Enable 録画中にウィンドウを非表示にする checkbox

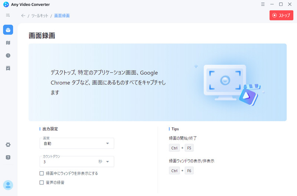(x=42, y=173)
